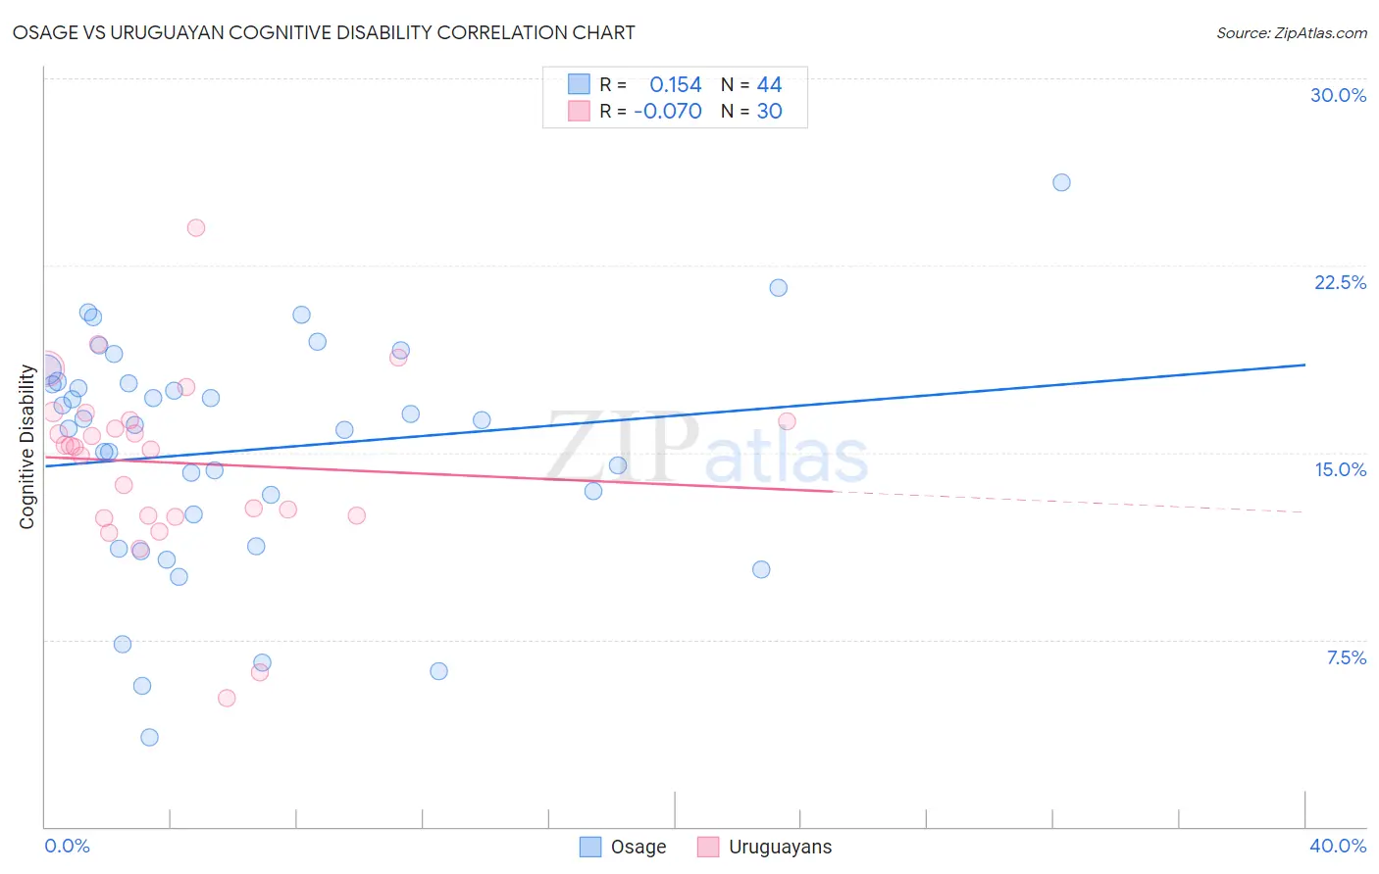Click the blue Osage regression trend line

point(675,415)
